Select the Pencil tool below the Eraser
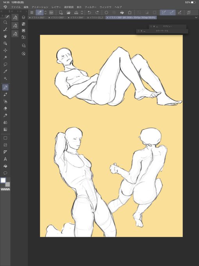Screen dimensions: 199x266 pyautogui.click(x=5, y=115)
